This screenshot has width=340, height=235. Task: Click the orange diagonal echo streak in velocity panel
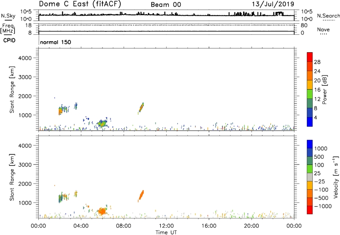(141, 196)
